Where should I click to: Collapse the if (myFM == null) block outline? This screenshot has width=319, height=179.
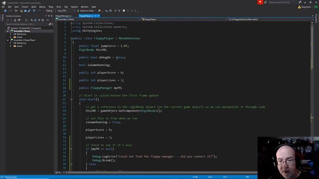[71, 149]
